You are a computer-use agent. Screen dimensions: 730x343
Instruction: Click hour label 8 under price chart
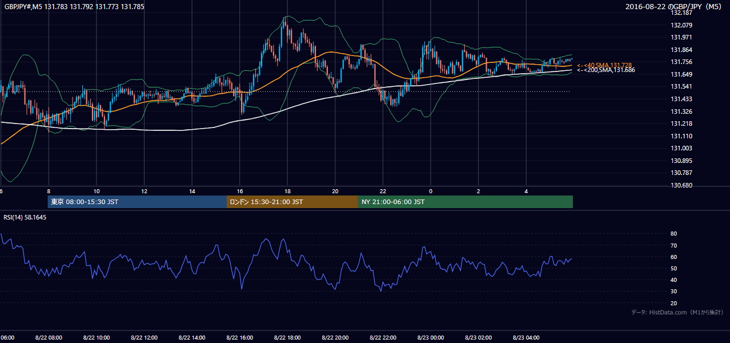(x=49, y=192)
